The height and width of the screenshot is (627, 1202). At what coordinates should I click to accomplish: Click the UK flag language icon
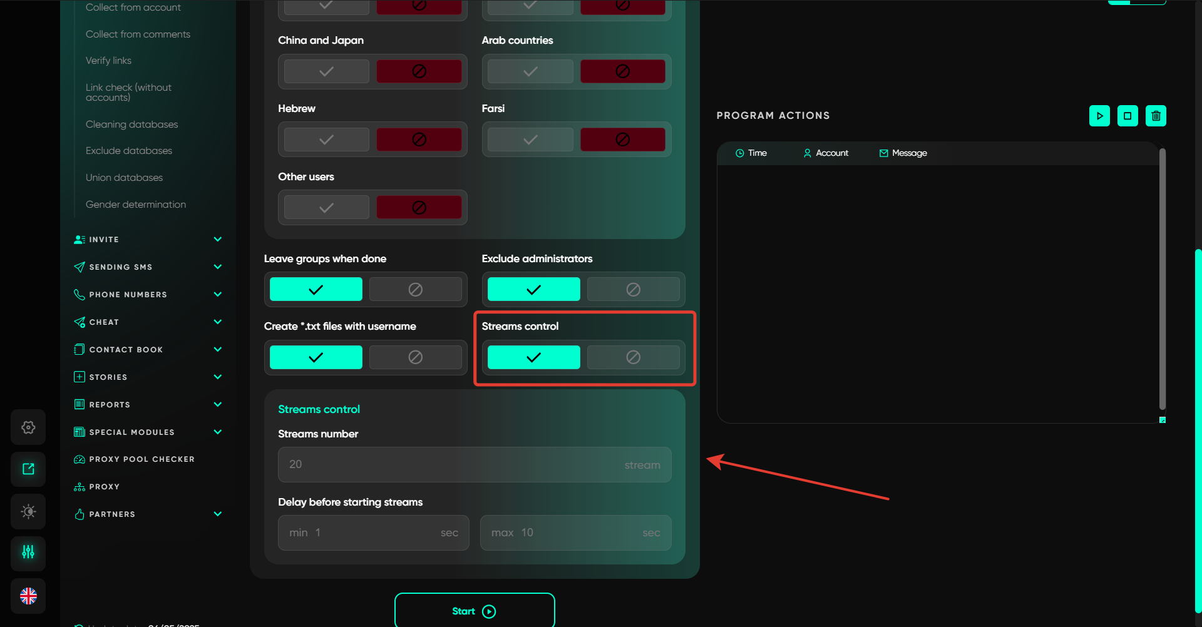point(28,596)
